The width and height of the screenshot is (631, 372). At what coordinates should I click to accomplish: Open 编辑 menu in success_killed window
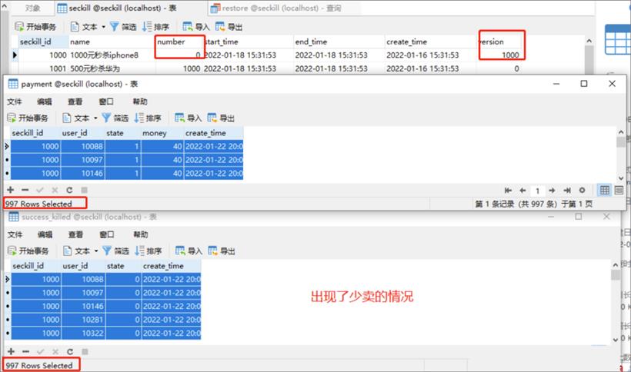(45, 234)
